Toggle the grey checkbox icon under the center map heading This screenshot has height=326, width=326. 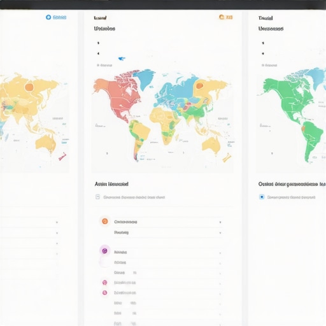[x=97, y=197]
